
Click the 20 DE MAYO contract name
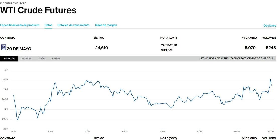19,49
